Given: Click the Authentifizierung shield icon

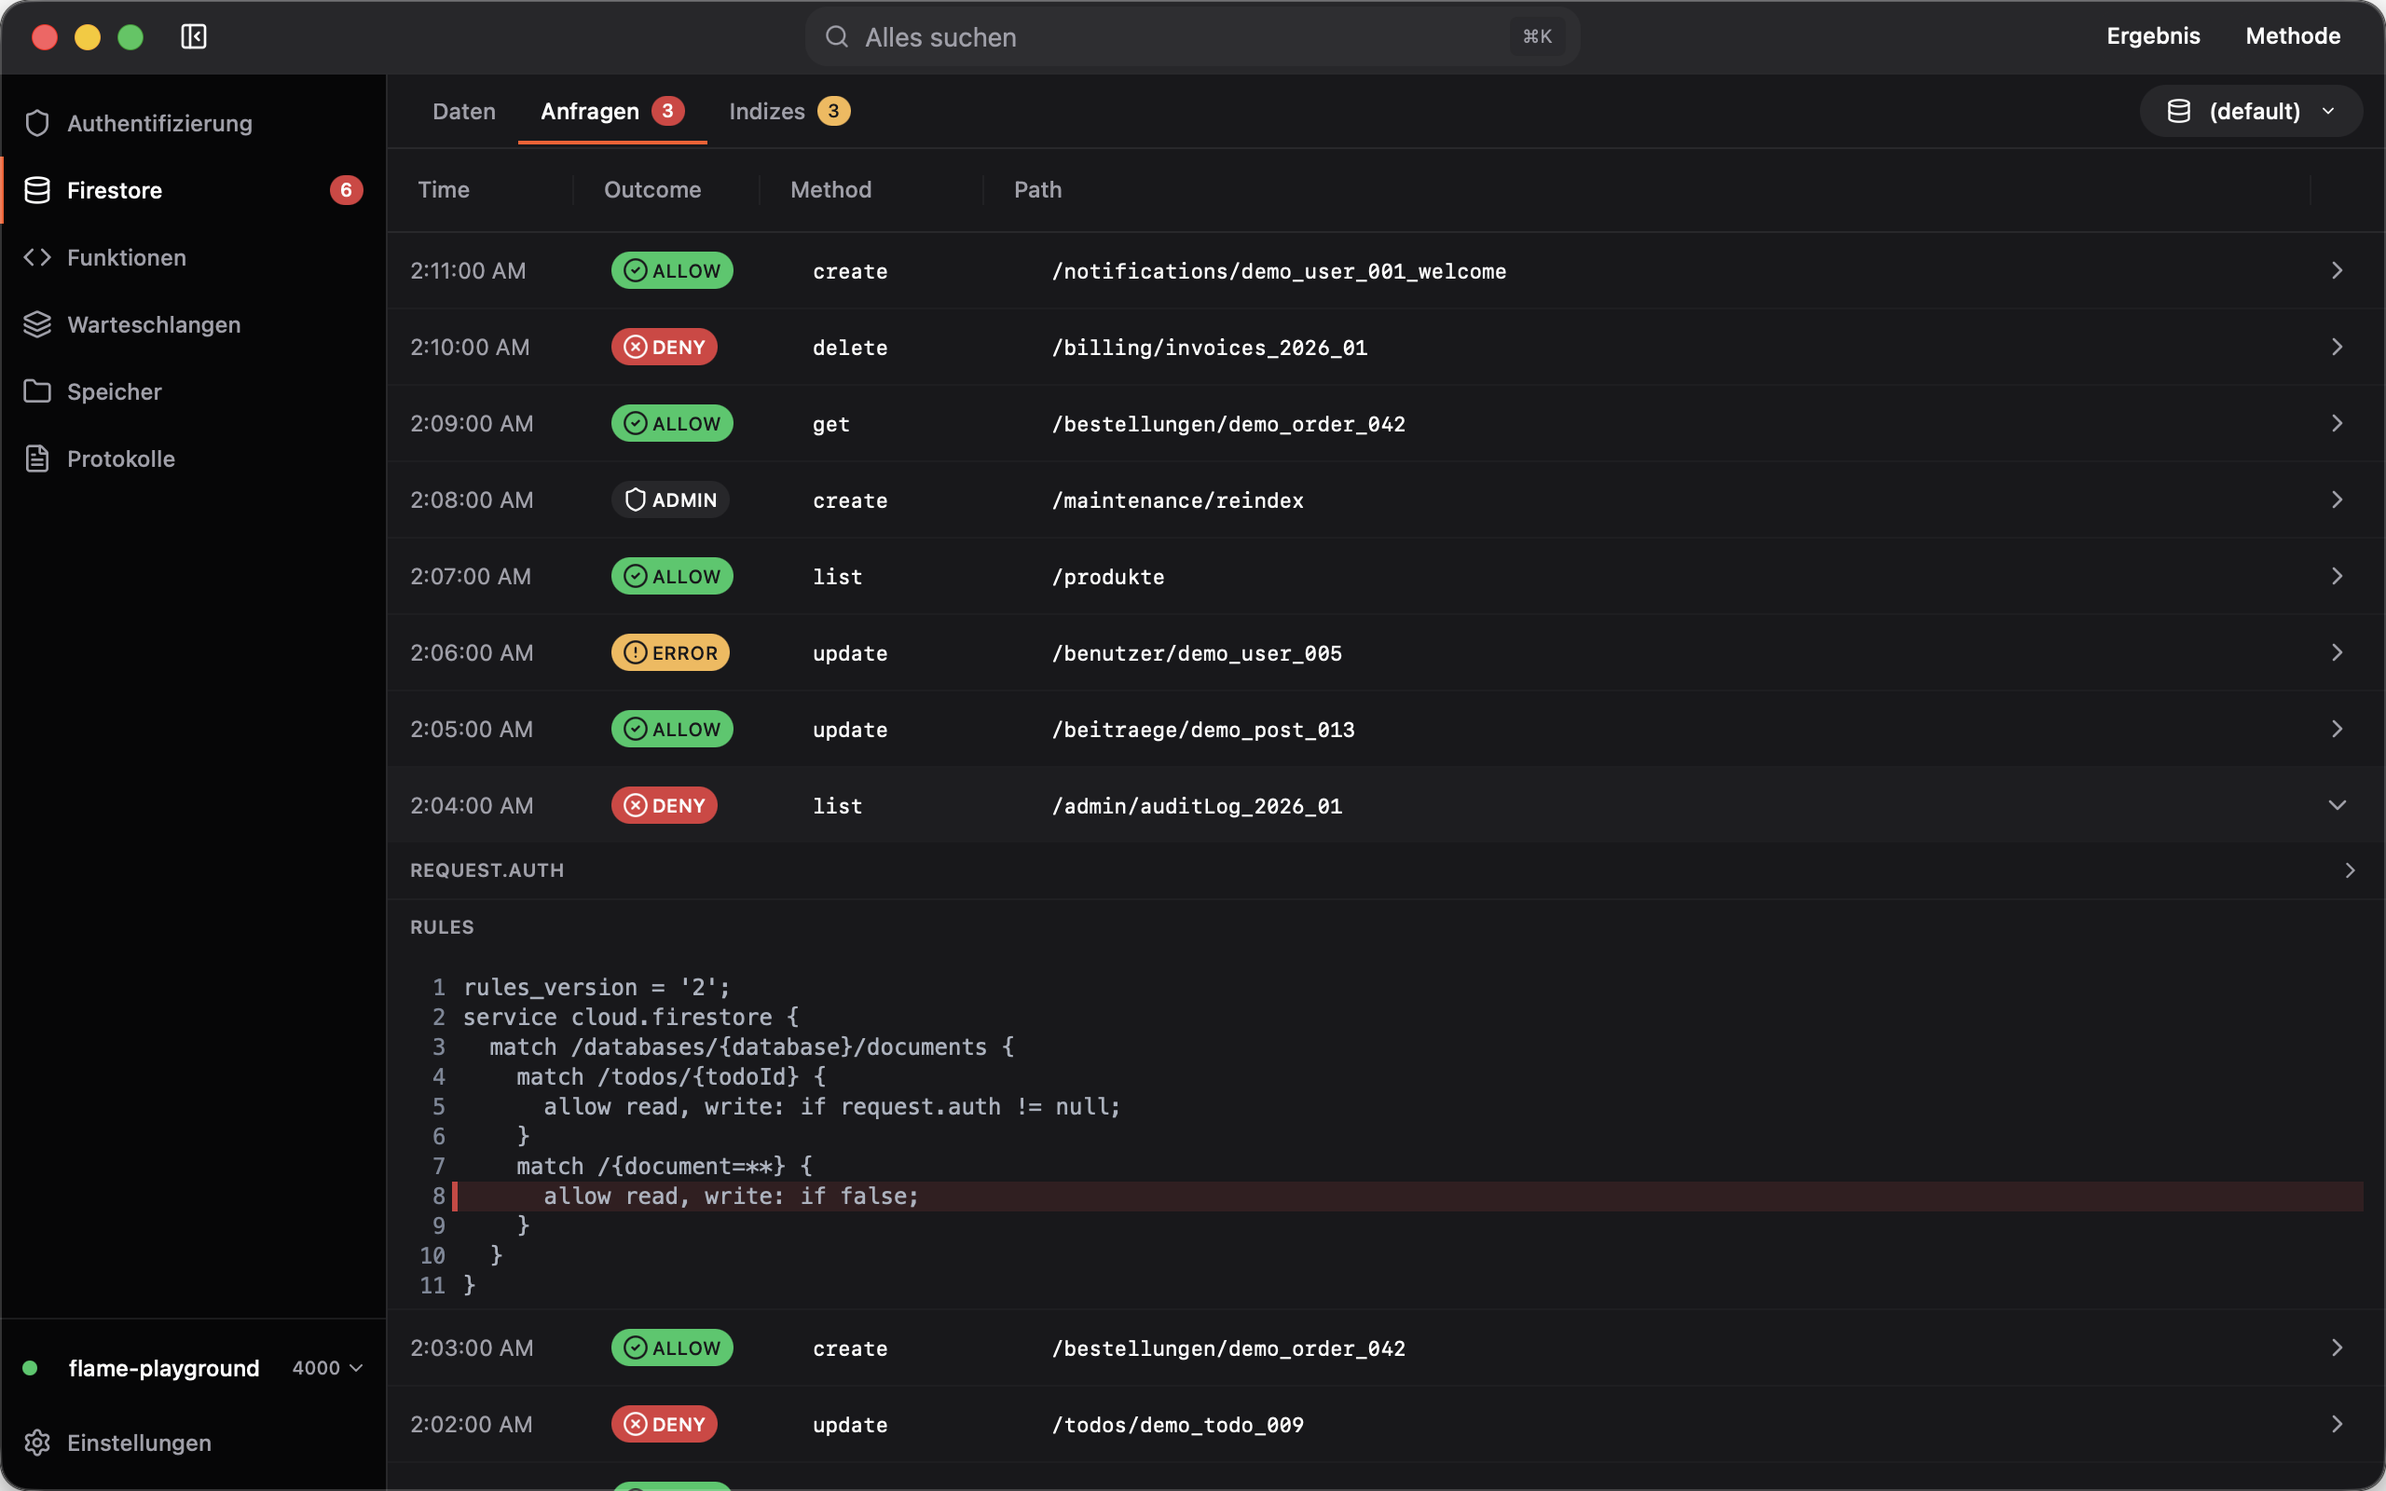Looking at the screenshot, I should [x=37, y=123].
